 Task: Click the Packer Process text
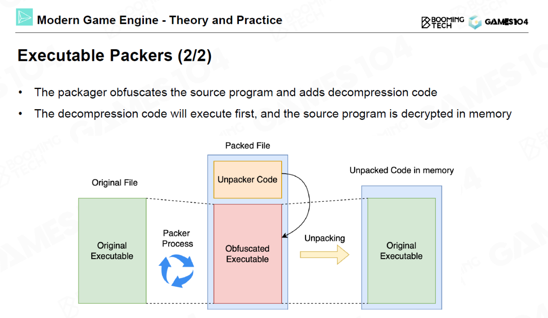pyautogui.click(x=177, y=238)
